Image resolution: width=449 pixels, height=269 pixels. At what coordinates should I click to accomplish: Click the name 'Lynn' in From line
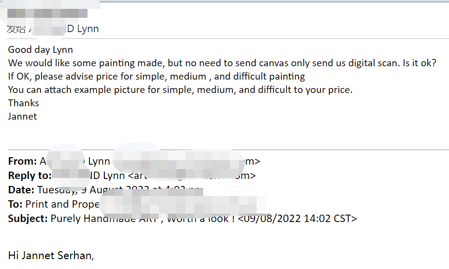point(99,161)
